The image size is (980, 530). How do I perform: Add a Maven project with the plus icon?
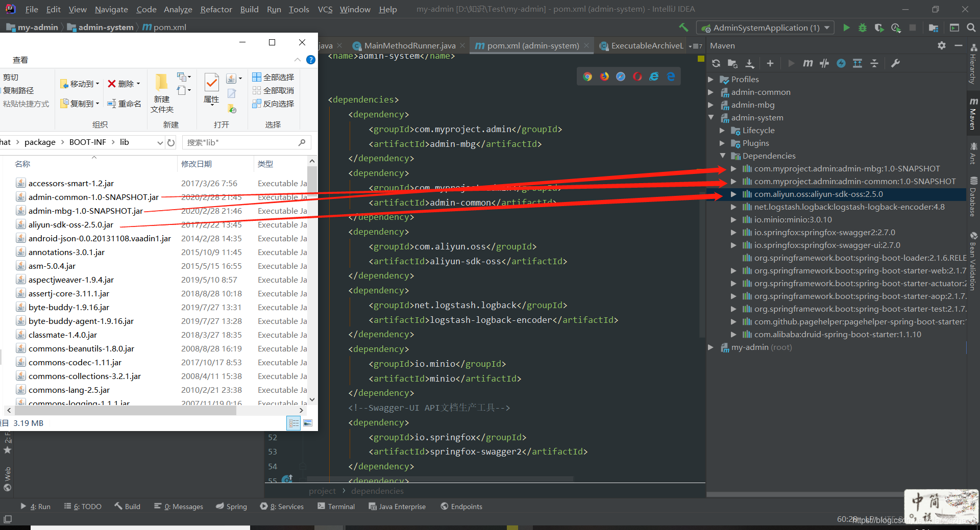pos(770,63)
